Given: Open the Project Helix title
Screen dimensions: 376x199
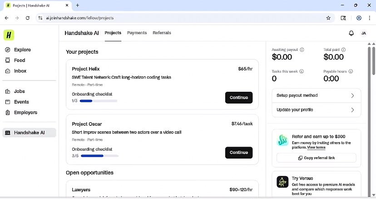Looking at the screenshot, I should click(x=86, y=69).
